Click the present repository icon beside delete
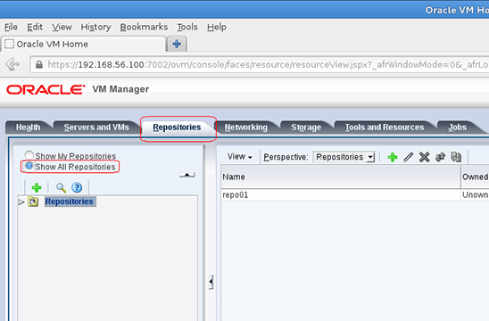 [x=440, y=157]
